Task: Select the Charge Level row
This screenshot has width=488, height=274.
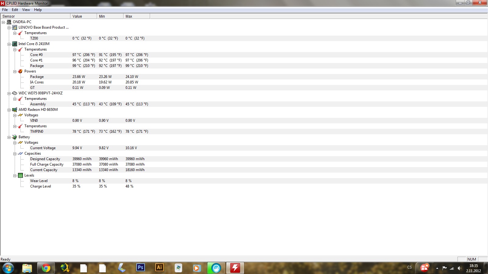Action: click(x=244, y=186)
